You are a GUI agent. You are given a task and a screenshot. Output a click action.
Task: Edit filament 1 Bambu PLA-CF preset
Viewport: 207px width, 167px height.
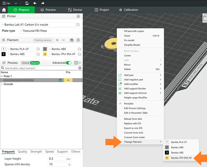(38, 49)
